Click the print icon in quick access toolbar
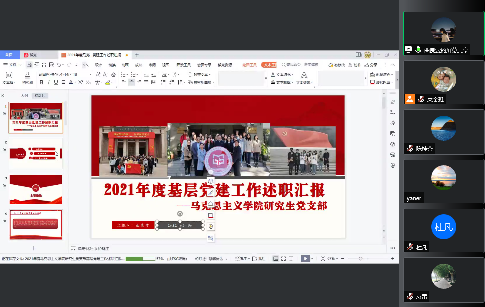This screenshot has width=485, height=307. tap(44, 65)
